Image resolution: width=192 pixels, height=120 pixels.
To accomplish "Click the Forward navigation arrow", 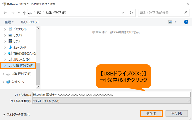I will click(x=13, y=13).
